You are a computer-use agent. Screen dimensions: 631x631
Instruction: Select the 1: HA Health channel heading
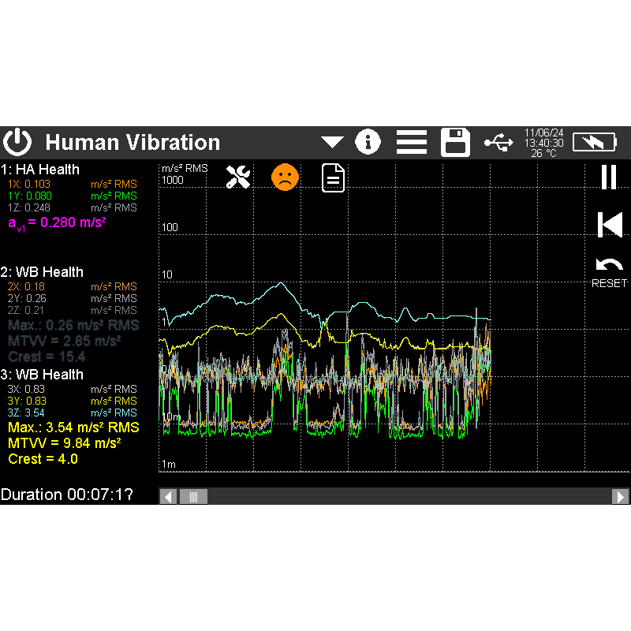coord(40,170)
